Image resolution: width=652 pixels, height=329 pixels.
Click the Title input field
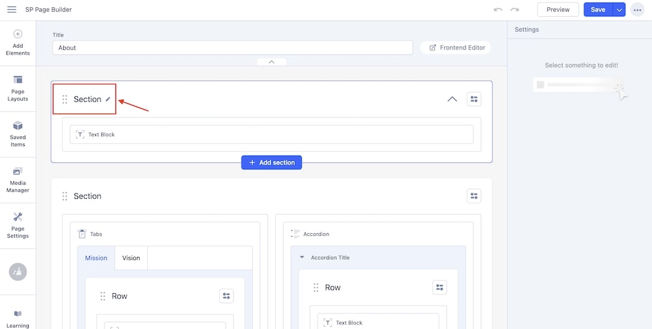click(x=232, y=48)
